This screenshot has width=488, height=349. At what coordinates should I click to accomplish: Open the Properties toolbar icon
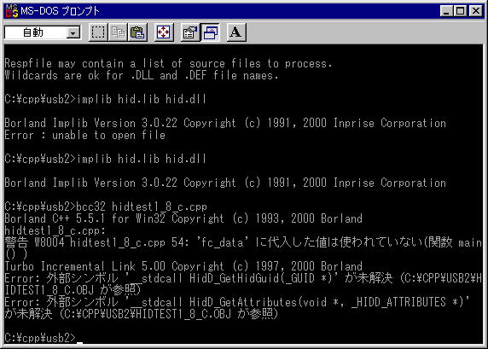pos(190,32)
